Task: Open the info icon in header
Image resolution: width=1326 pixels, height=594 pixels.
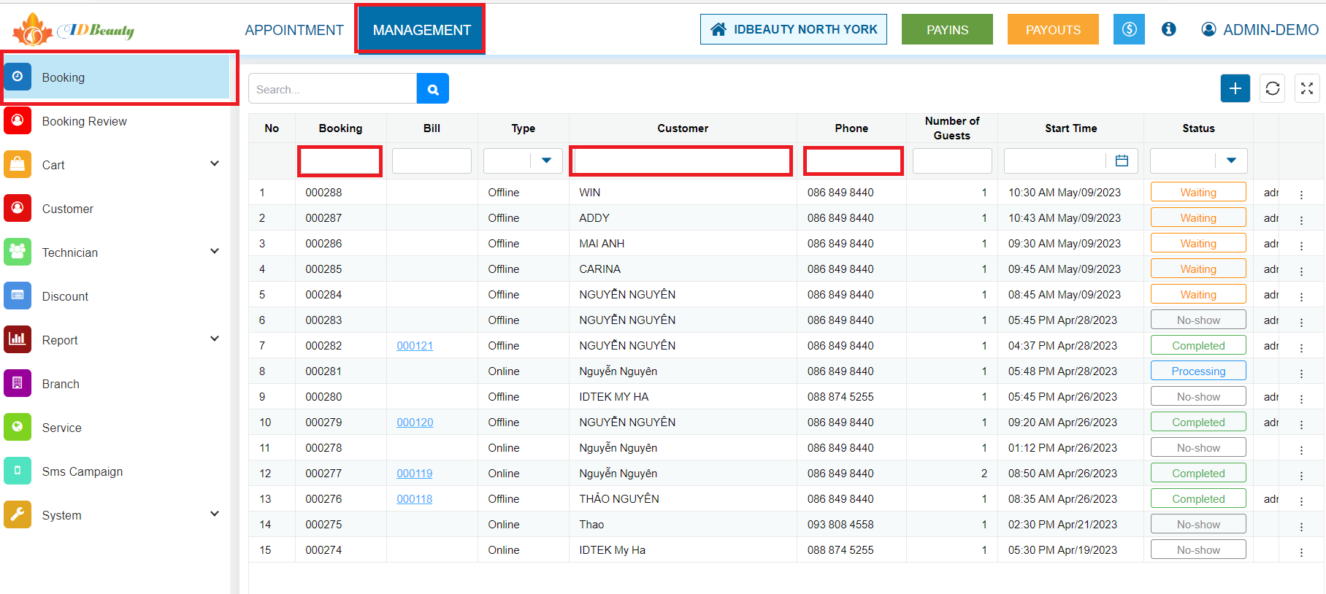Action: [x=1169, y=29]
